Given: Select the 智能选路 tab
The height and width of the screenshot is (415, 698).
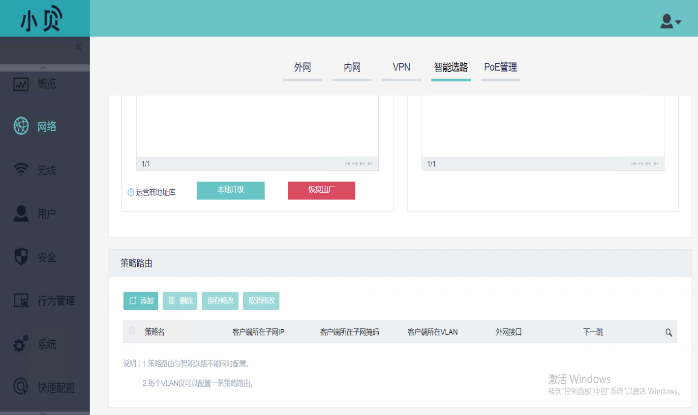Looking at the screenshot, I should 451,67.
